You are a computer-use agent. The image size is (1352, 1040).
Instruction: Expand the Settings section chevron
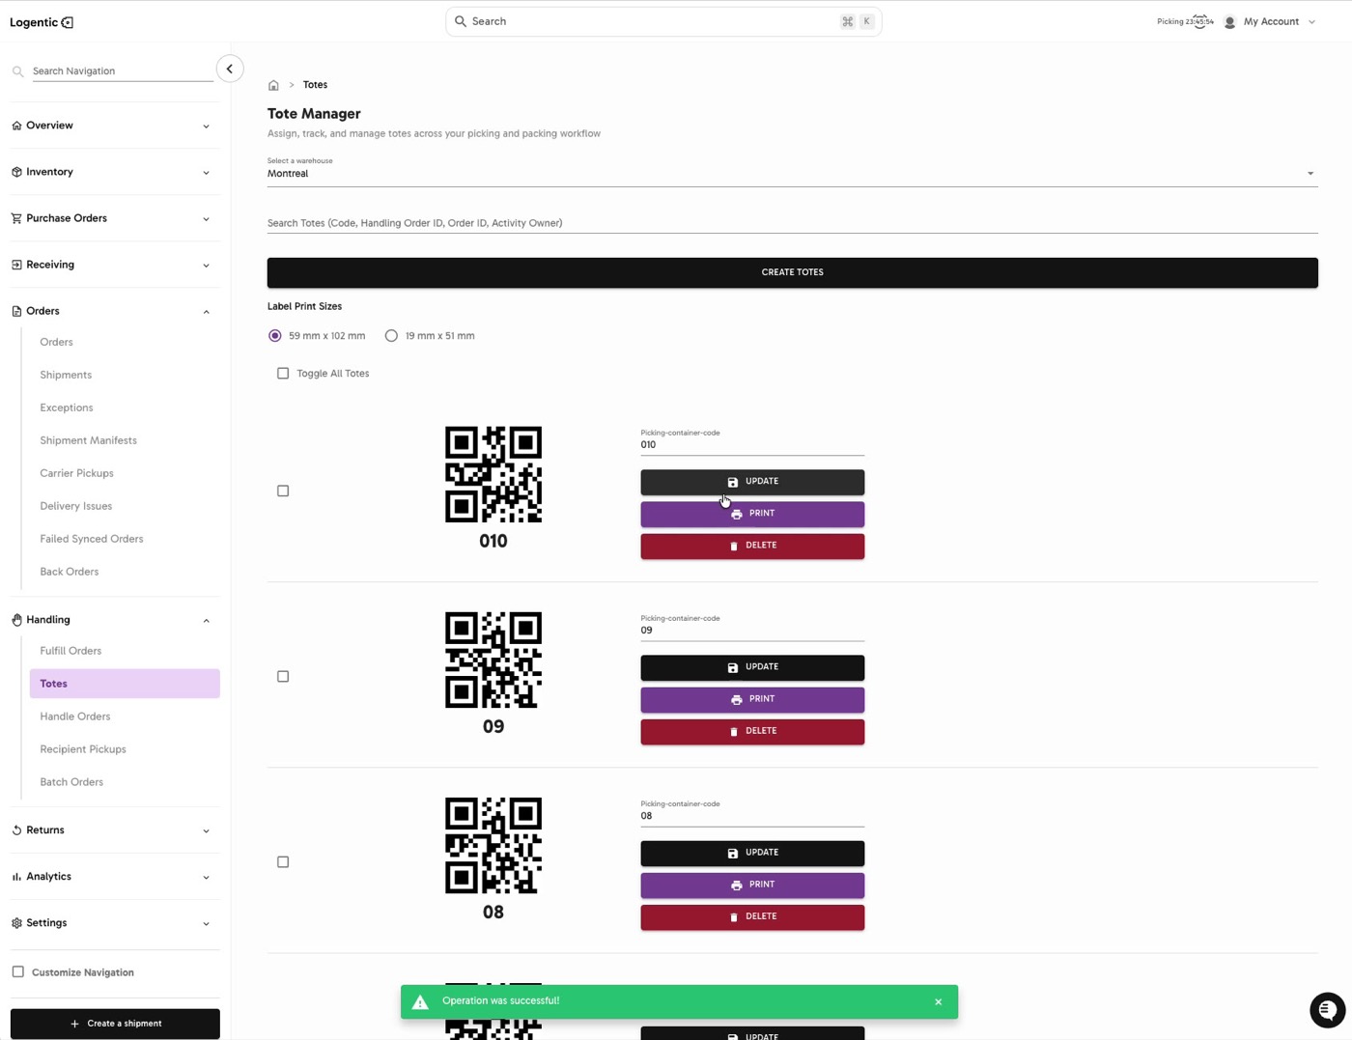[206, 924]
